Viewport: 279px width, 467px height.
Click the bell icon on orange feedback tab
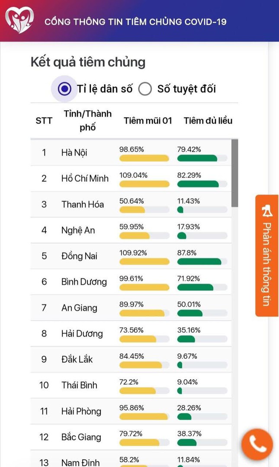(x=267, y=211)
